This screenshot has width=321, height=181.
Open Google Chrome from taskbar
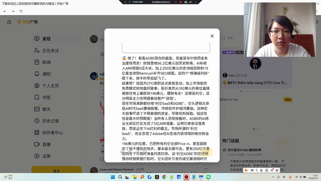pyautogui.click(x=164, y=177)
